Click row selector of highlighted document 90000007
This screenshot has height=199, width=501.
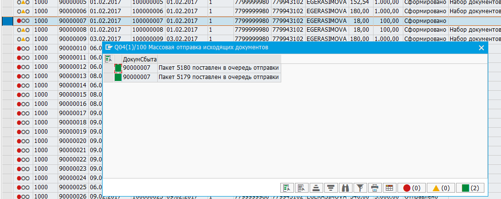7,21
